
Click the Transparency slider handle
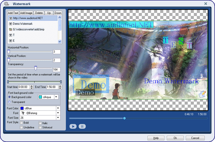(x=35, y=68)
